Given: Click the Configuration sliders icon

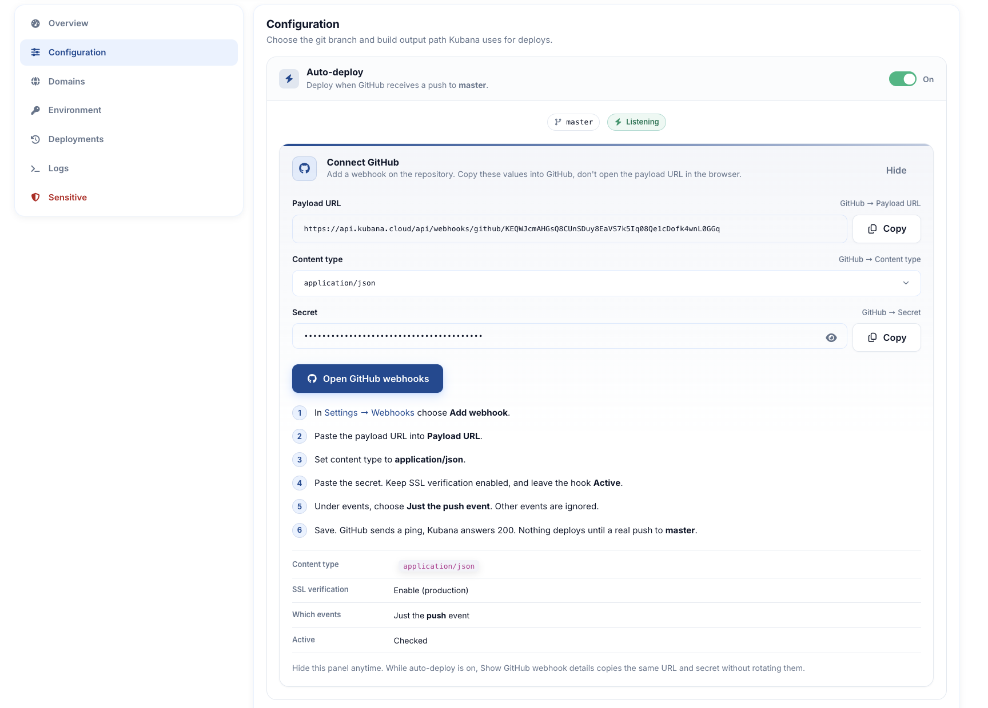Looking at the screenshot, I should [x=35, y=53].
